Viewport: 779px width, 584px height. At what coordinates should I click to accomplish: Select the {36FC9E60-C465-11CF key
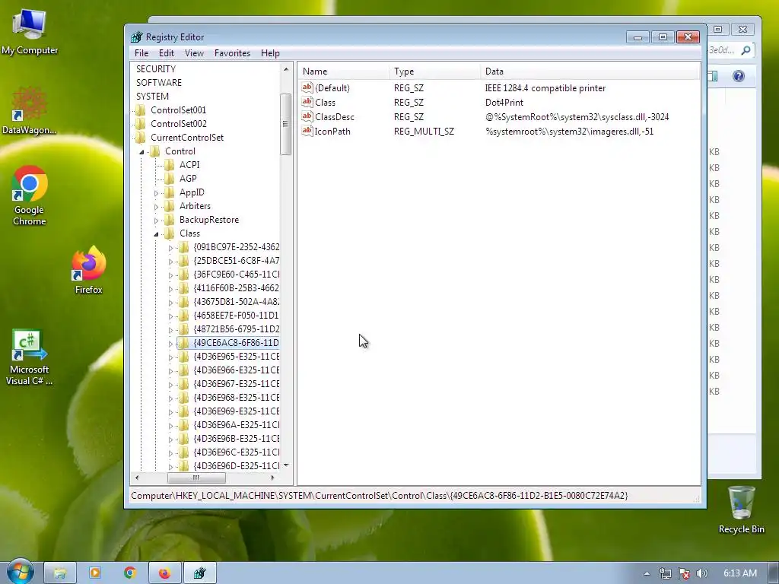(236, 274)
